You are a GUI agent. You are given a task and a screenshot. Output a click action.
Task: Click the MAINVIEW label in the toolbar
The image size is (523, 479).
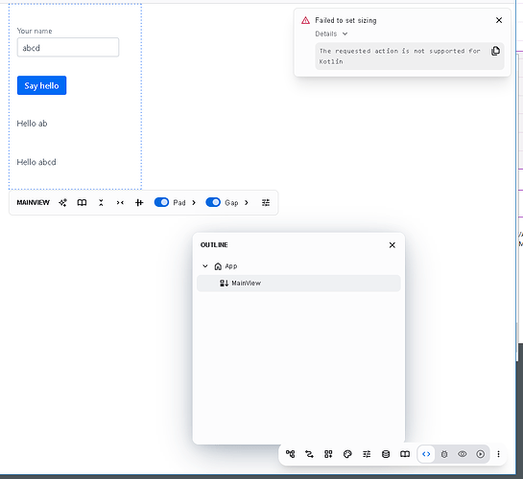[33, 202]
